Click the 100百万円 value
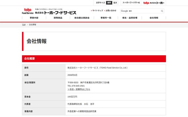The width and height of the screenshot is (188, 117). pos(72,97)
